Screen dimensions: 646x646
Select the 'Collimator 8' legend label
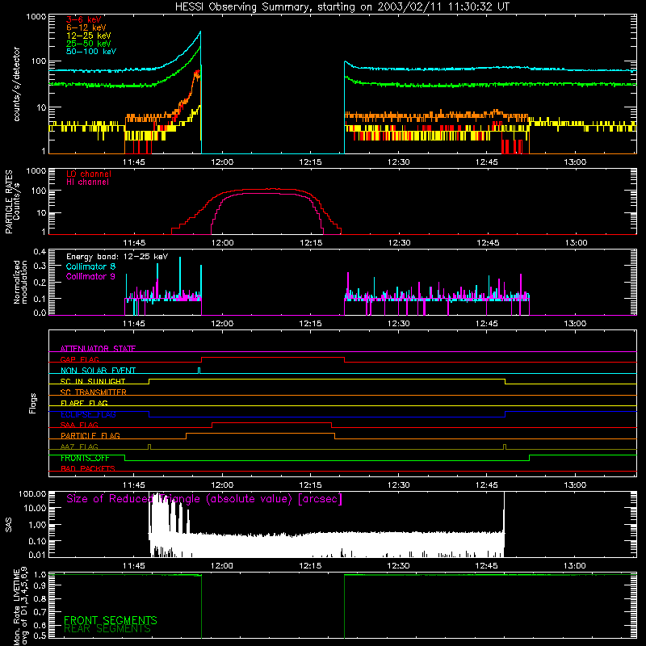pyautogui.click(x=90, y=266)
